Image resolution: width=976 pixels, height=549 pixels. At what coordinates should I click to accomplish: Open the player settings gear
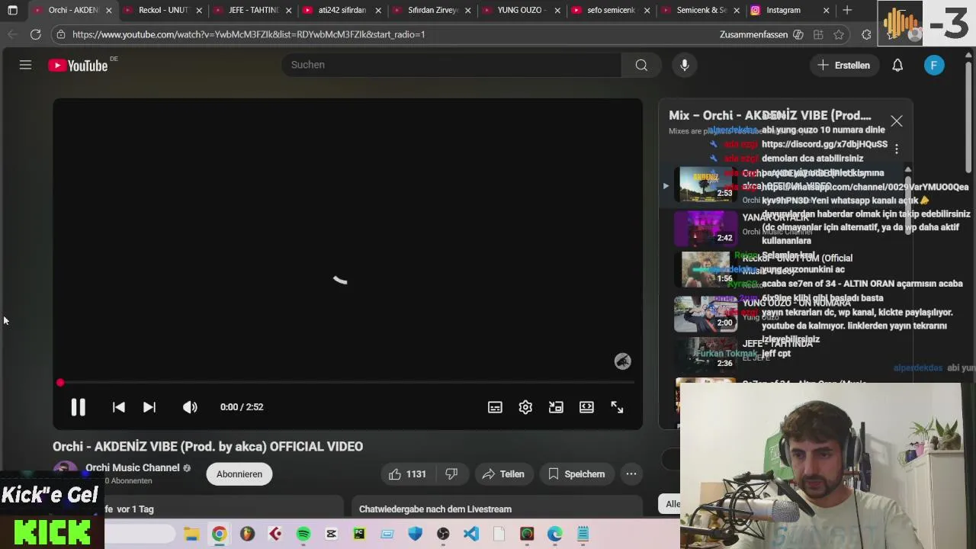[525, 407]
